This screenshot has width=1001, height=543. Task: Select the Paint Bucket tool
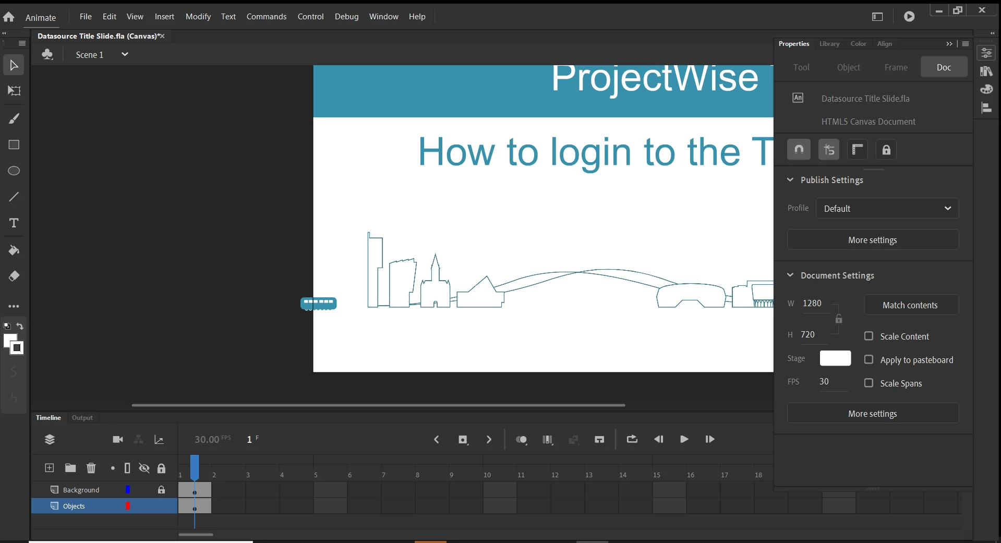[x=14, y=250]
